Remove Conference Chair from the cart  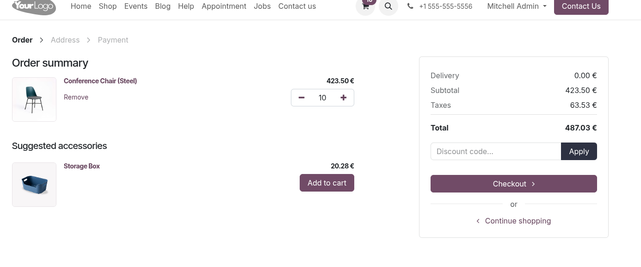pyautogui.click(x=76, y=97)
